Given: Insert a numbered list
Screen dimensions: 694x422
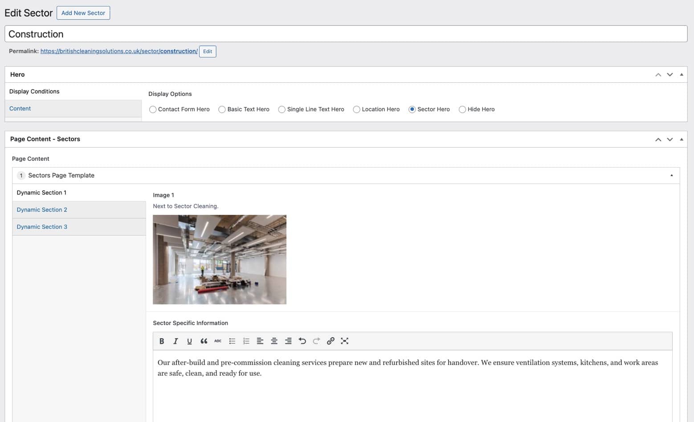Looking at the screenshot, I should (246, 341).
